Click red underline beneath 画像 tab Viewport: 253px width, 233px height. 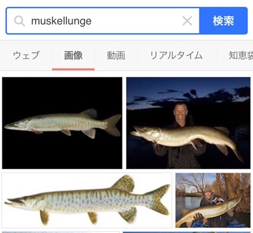(73, 69)
